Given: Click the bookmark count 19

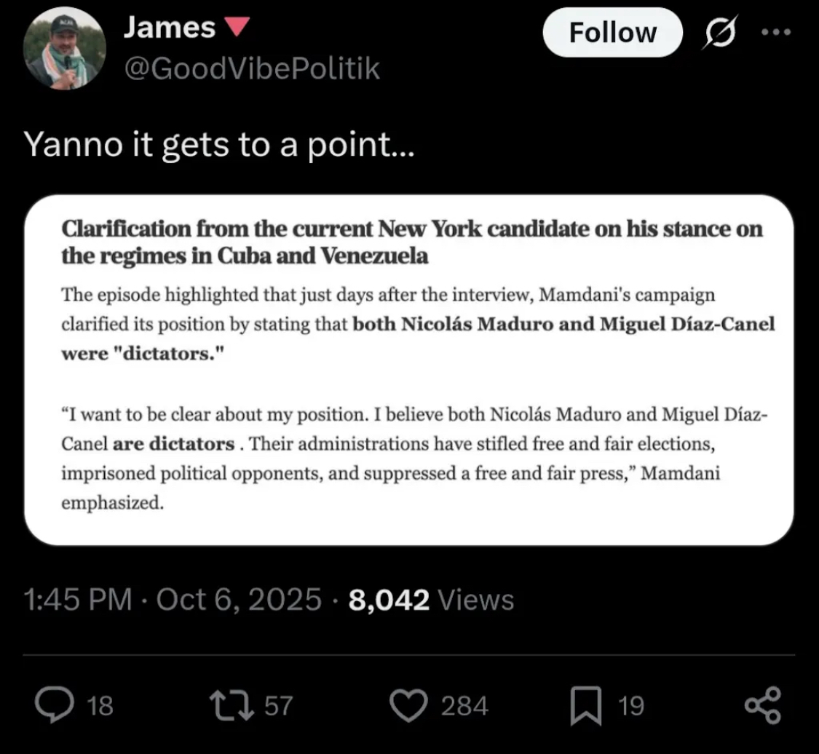Looking at the screenshot, I should coord(630,706).
